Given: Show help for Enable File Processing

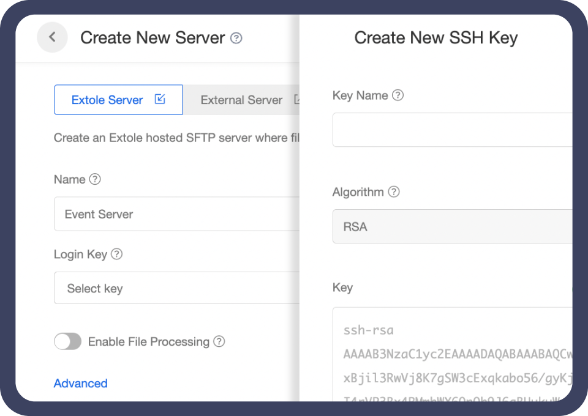Looking at the screenshot, I should [x=219, y=341].
